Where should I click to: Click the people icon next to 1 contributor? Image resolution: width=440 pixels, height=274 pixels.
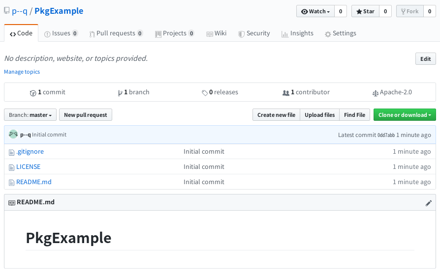(x=285, y=93)
